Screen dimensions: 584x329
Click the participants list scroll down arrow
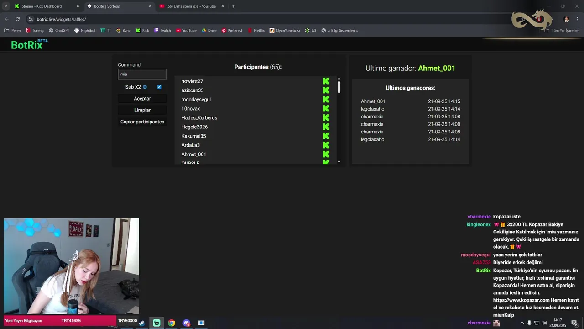pos(339,162)
